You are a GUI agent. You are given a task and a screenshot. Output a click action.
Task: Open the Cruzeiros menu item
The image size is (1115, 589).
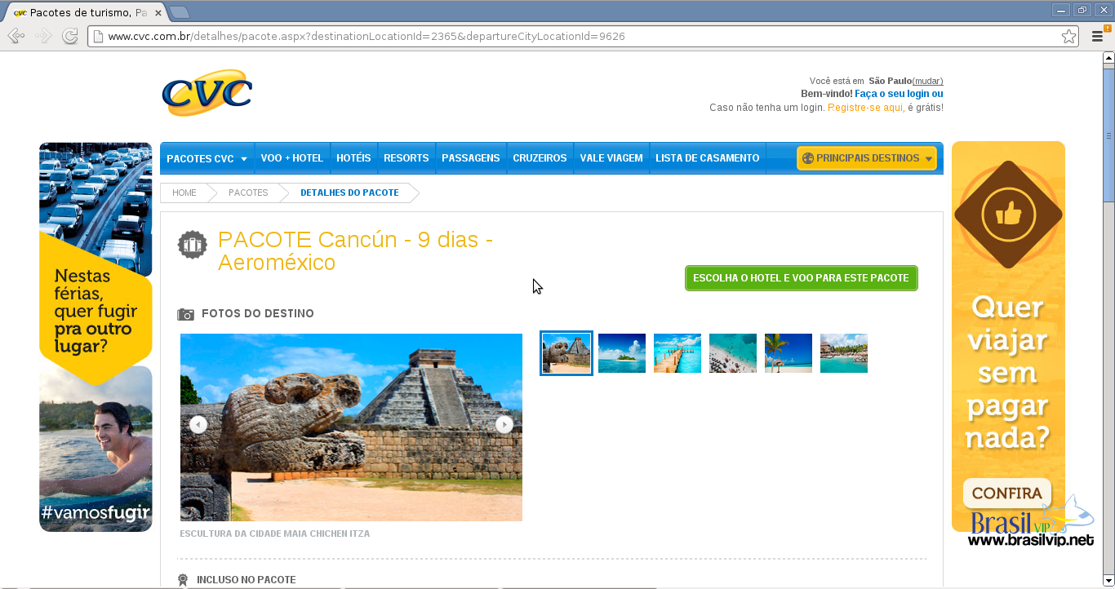[540, 158]
